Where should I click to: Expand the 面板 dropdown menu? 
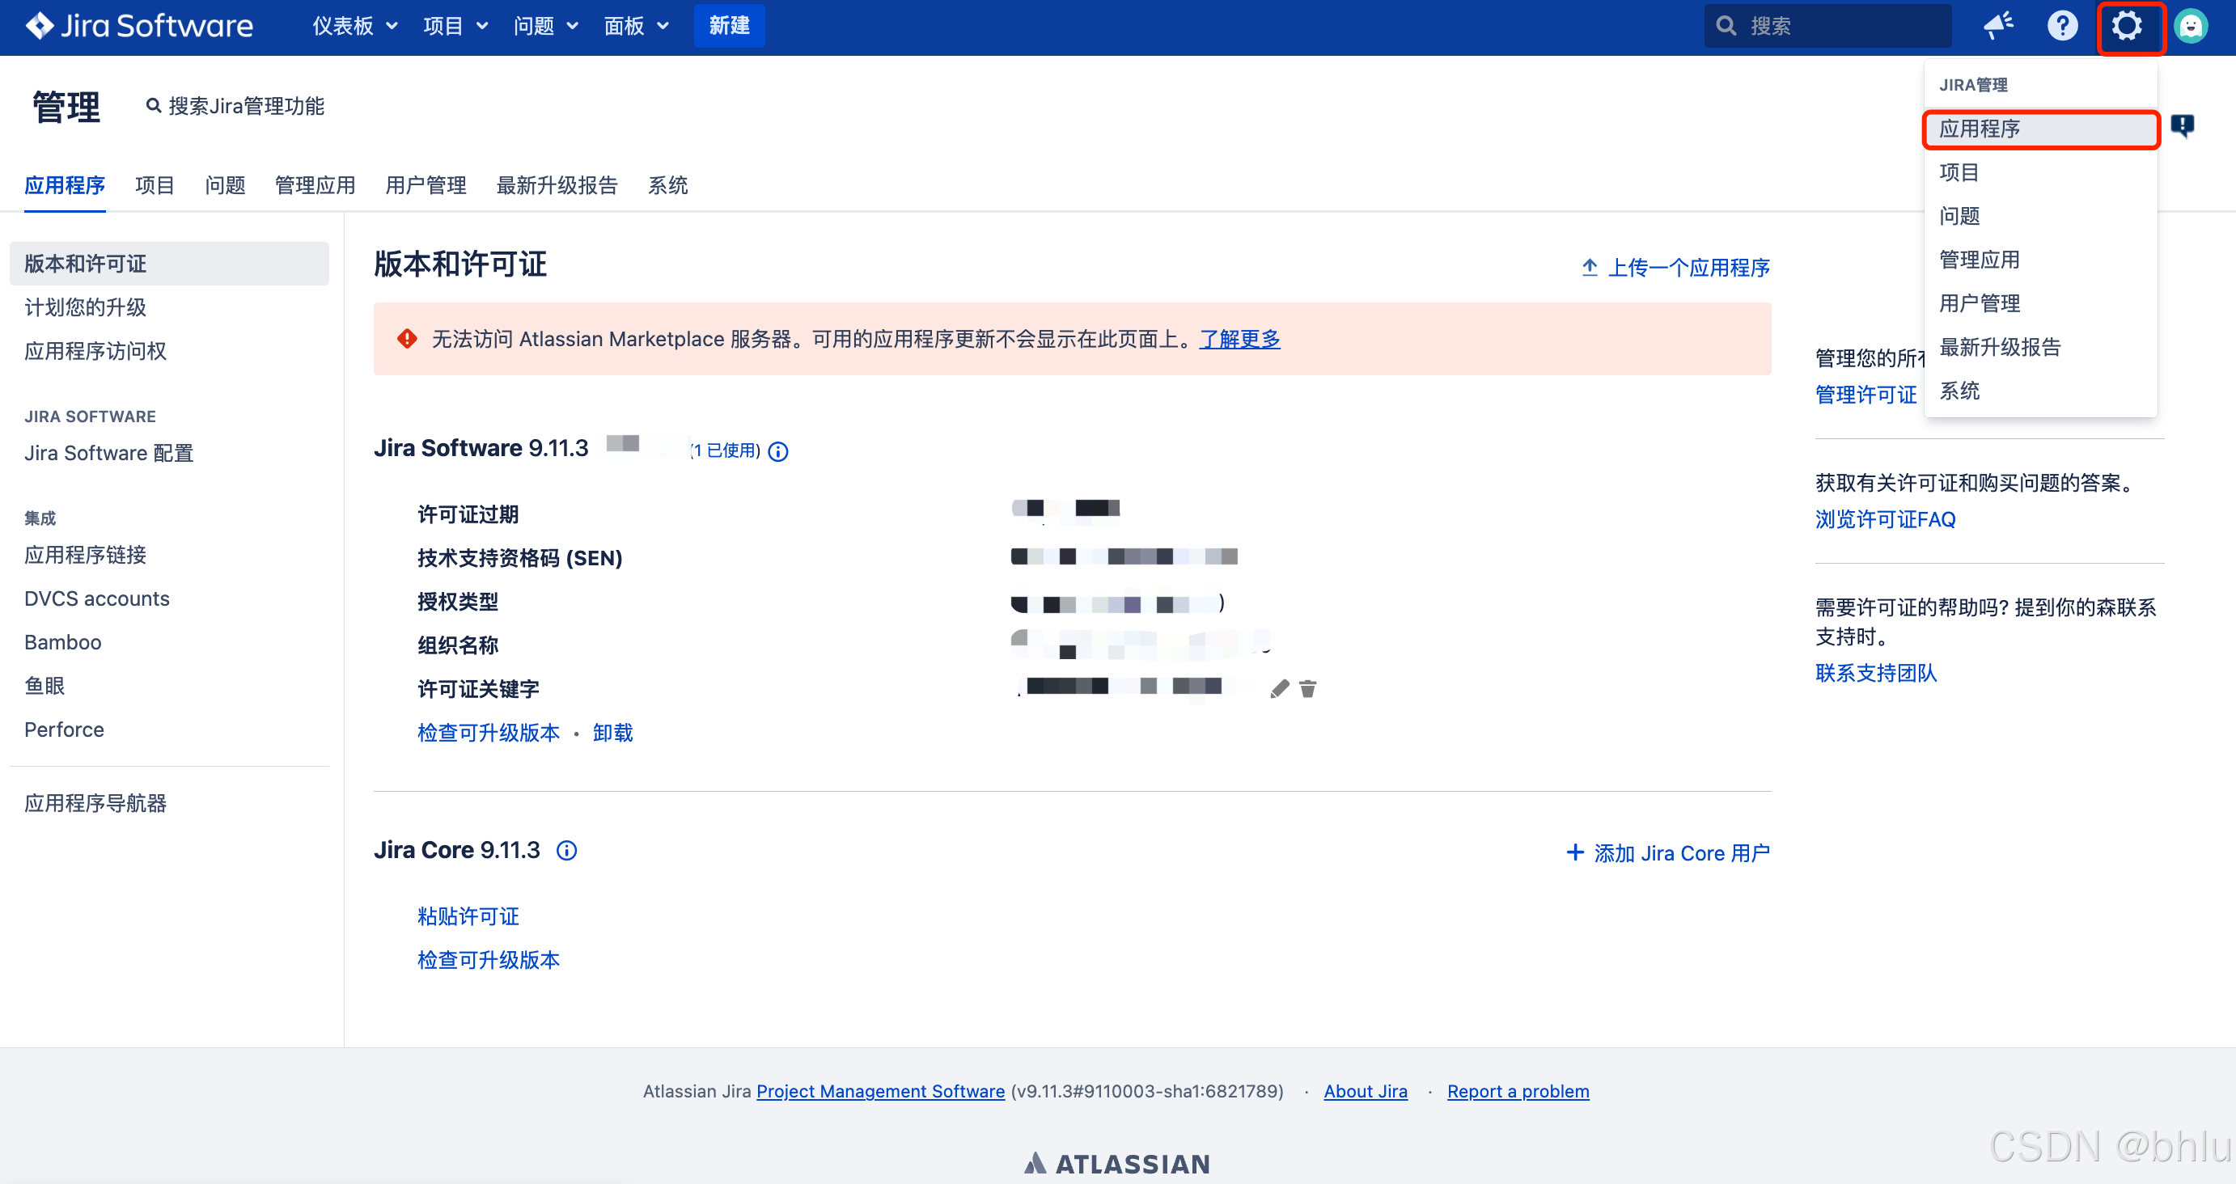click(x=636, y=26)
